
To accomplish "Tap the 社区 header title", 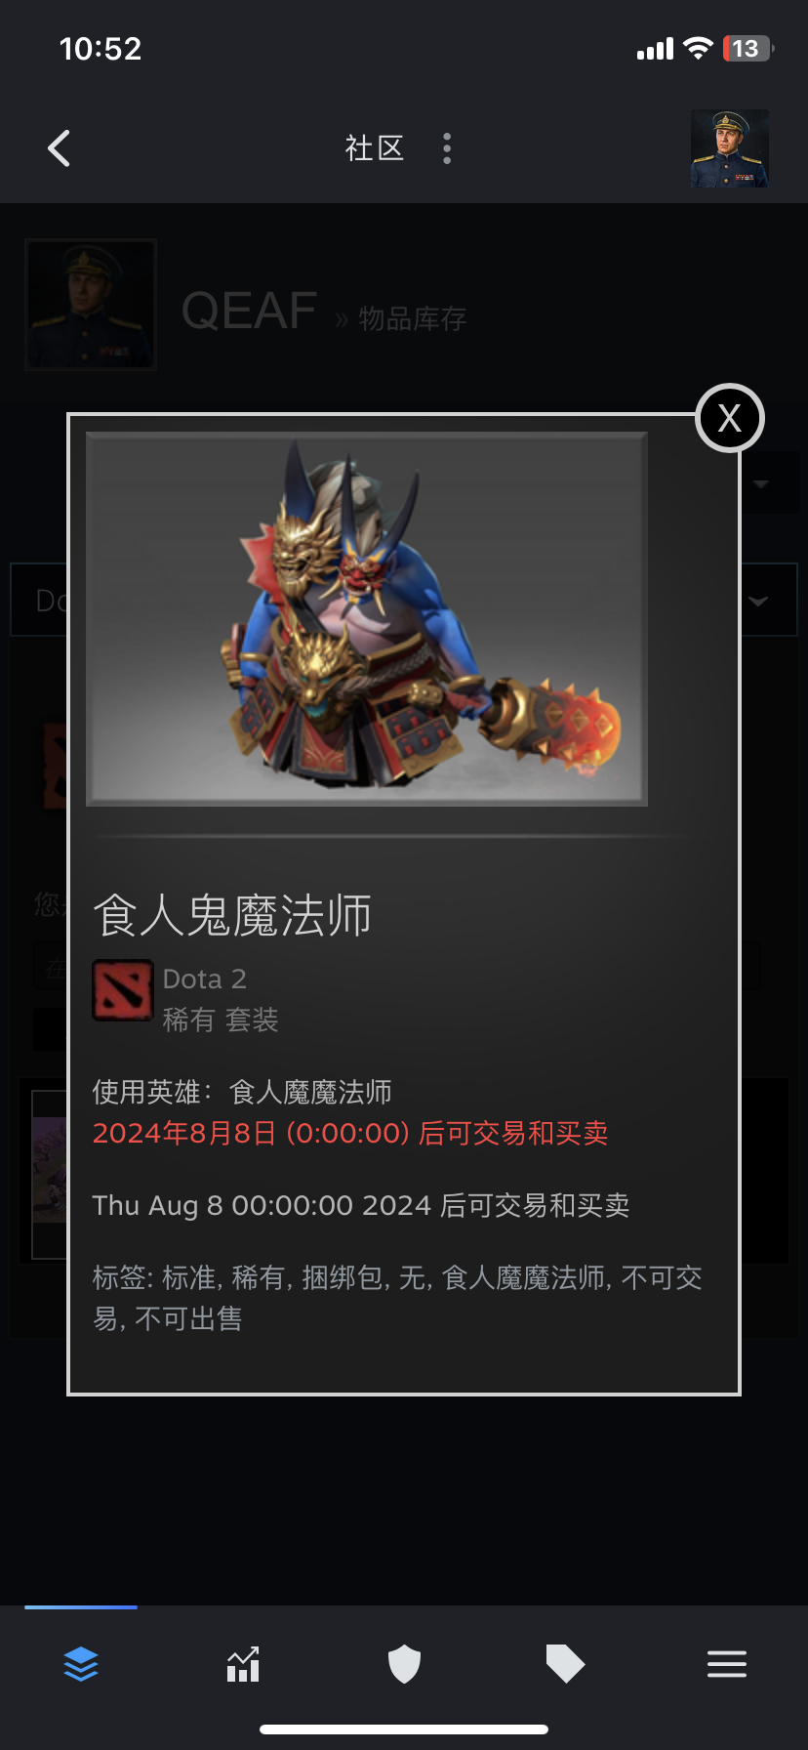I will pos(375,148).
